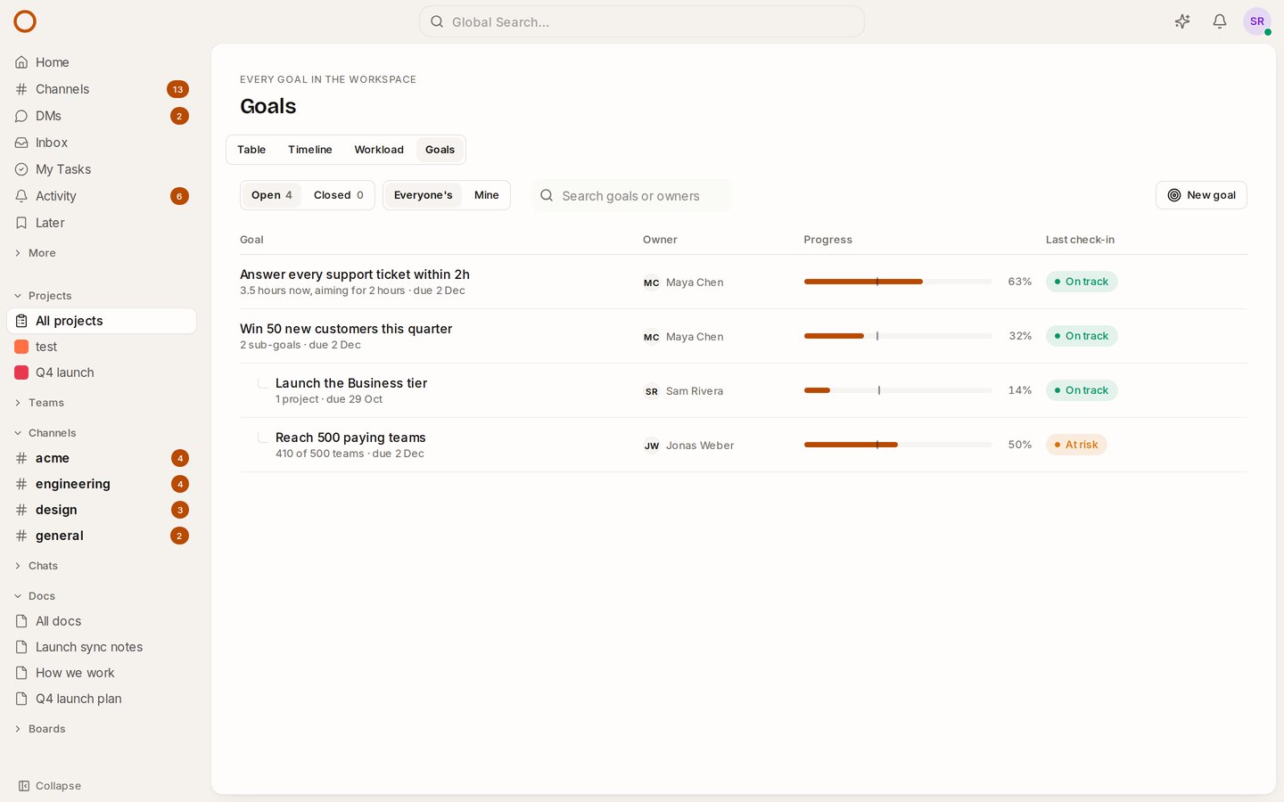Viewport: 1284px width, 802px height.
Task: Expand the Teams section
Action: (x=39, y=403)
